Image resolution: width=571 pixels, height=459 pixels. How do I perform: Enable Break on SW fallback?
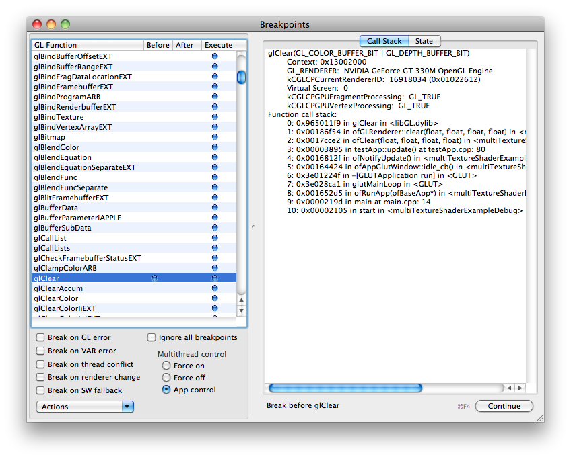coord(40,390)
